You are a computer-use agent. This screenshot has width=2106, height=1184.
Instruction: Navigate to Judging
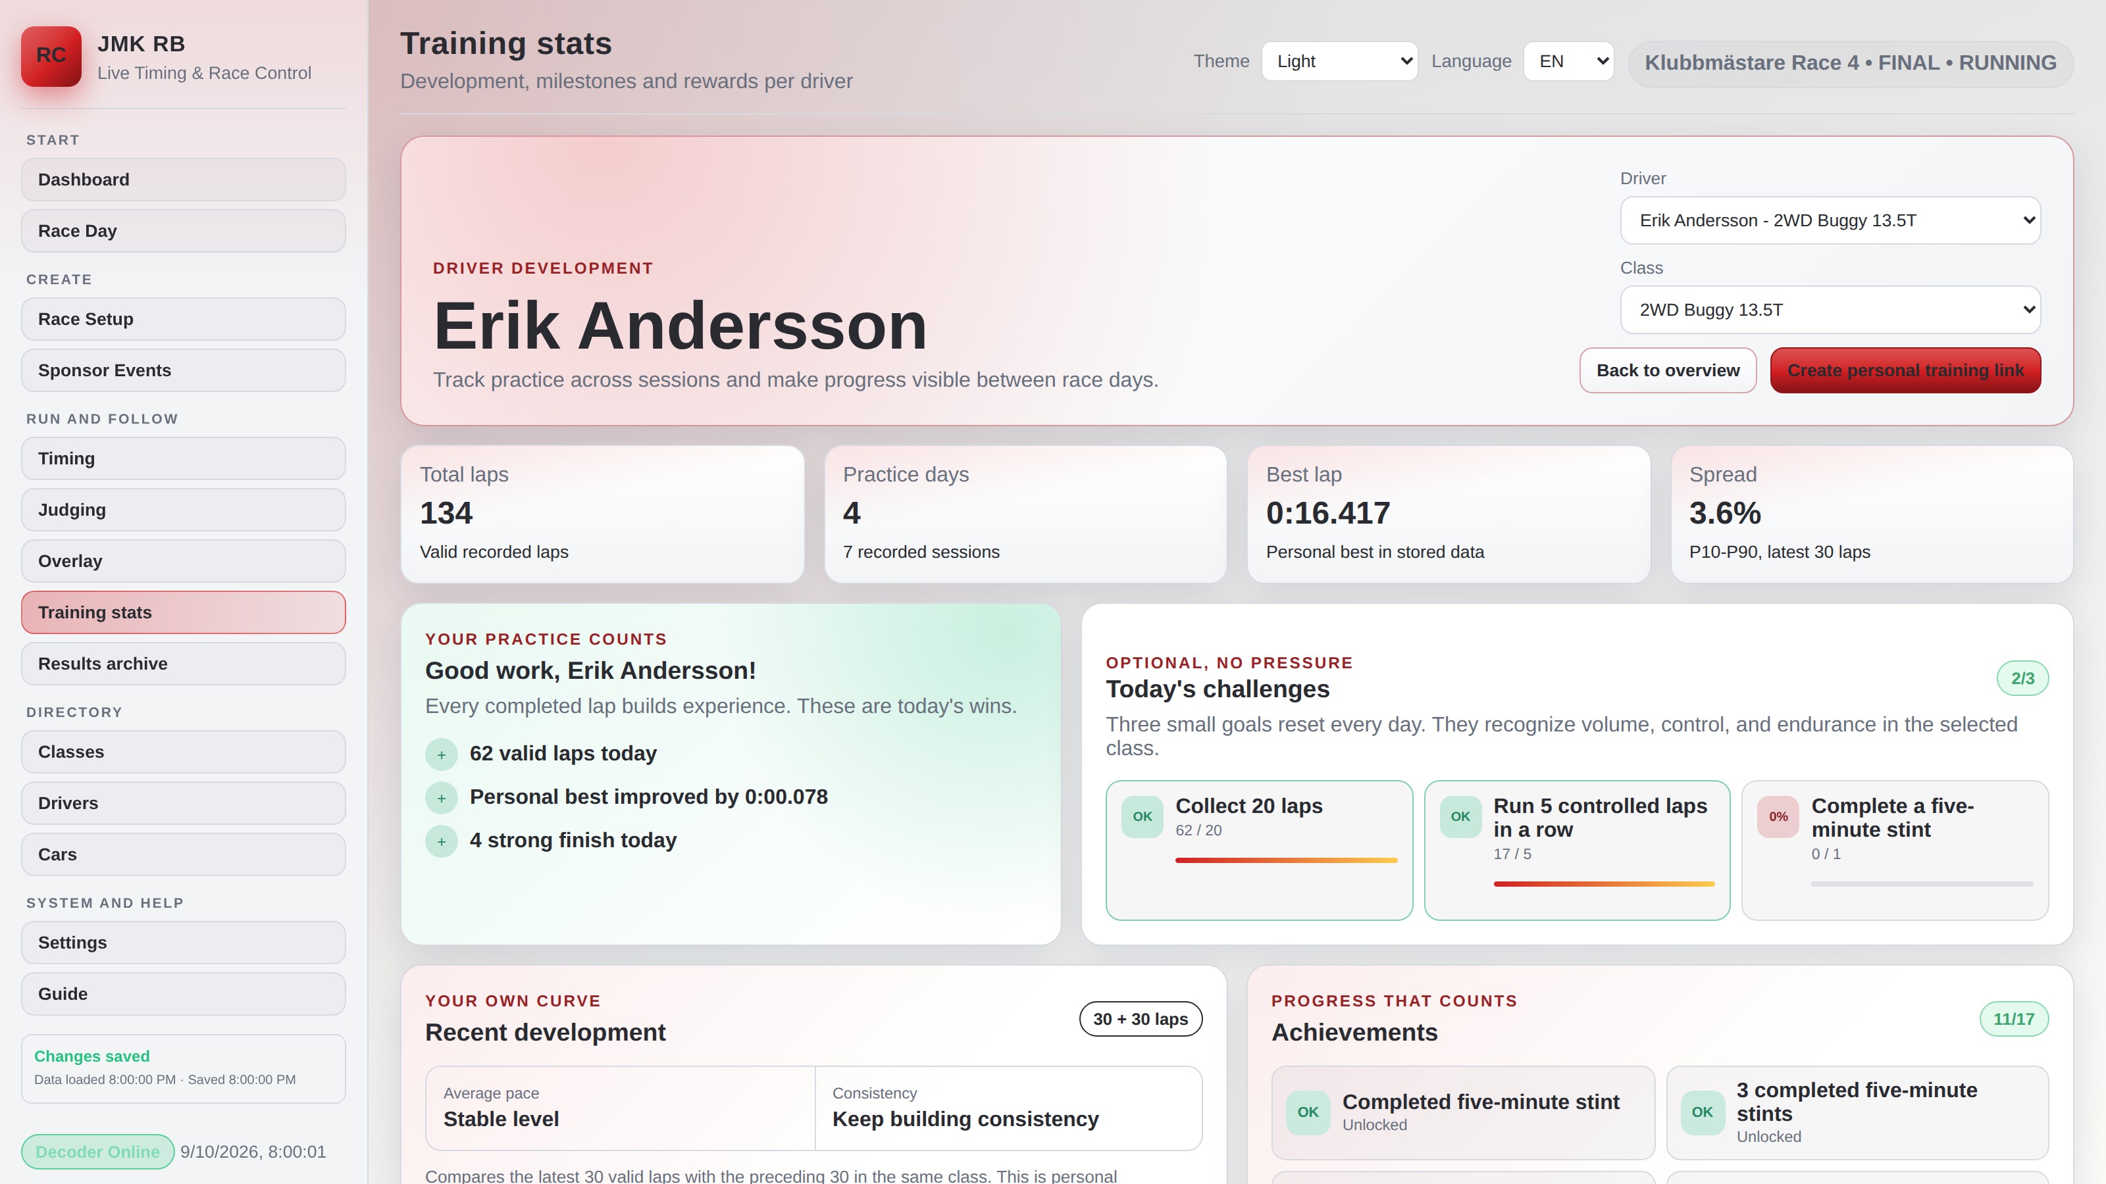tap(183, 510)
